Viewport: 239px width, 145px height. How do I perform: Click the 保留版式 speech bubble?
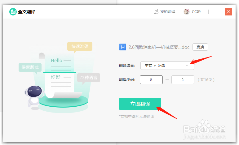[x=30, y=67]
